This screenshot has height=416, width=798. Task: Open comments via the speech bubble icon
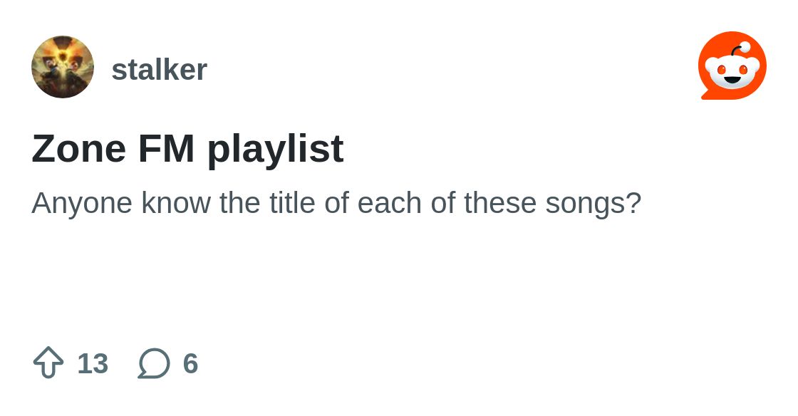coord(154,363)
